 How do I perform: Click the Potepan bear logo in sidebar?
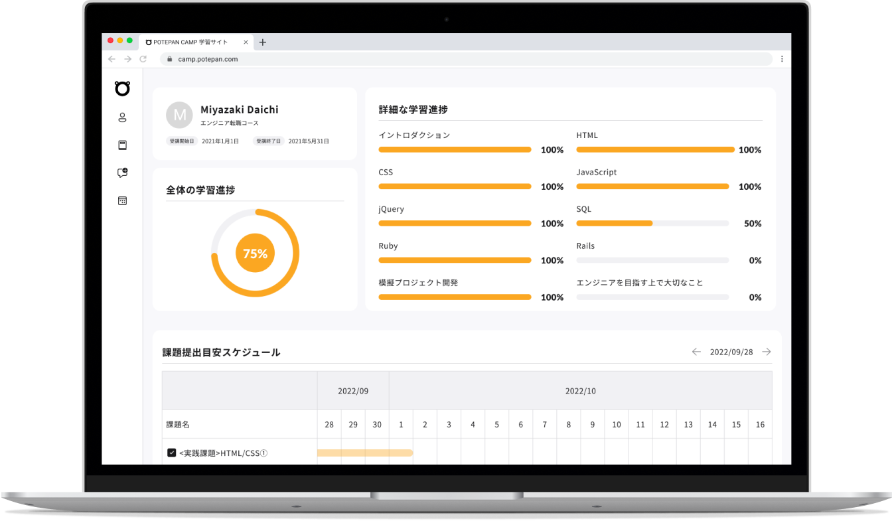point(122,88)
